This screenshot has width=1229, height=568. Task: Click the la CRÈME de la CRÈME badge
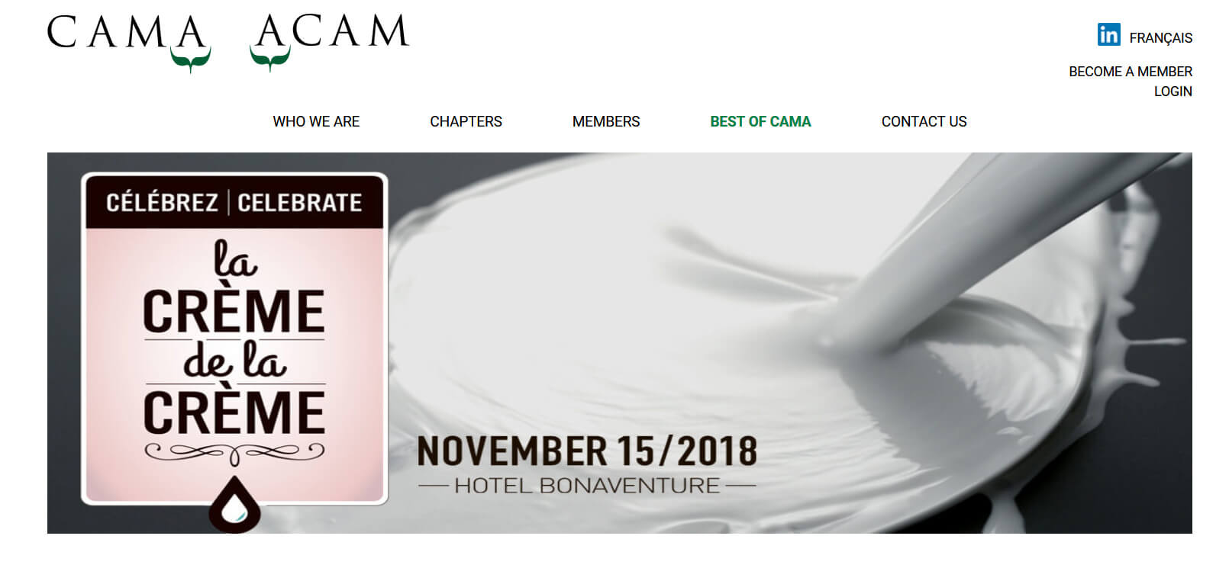[x=234, y=339]
